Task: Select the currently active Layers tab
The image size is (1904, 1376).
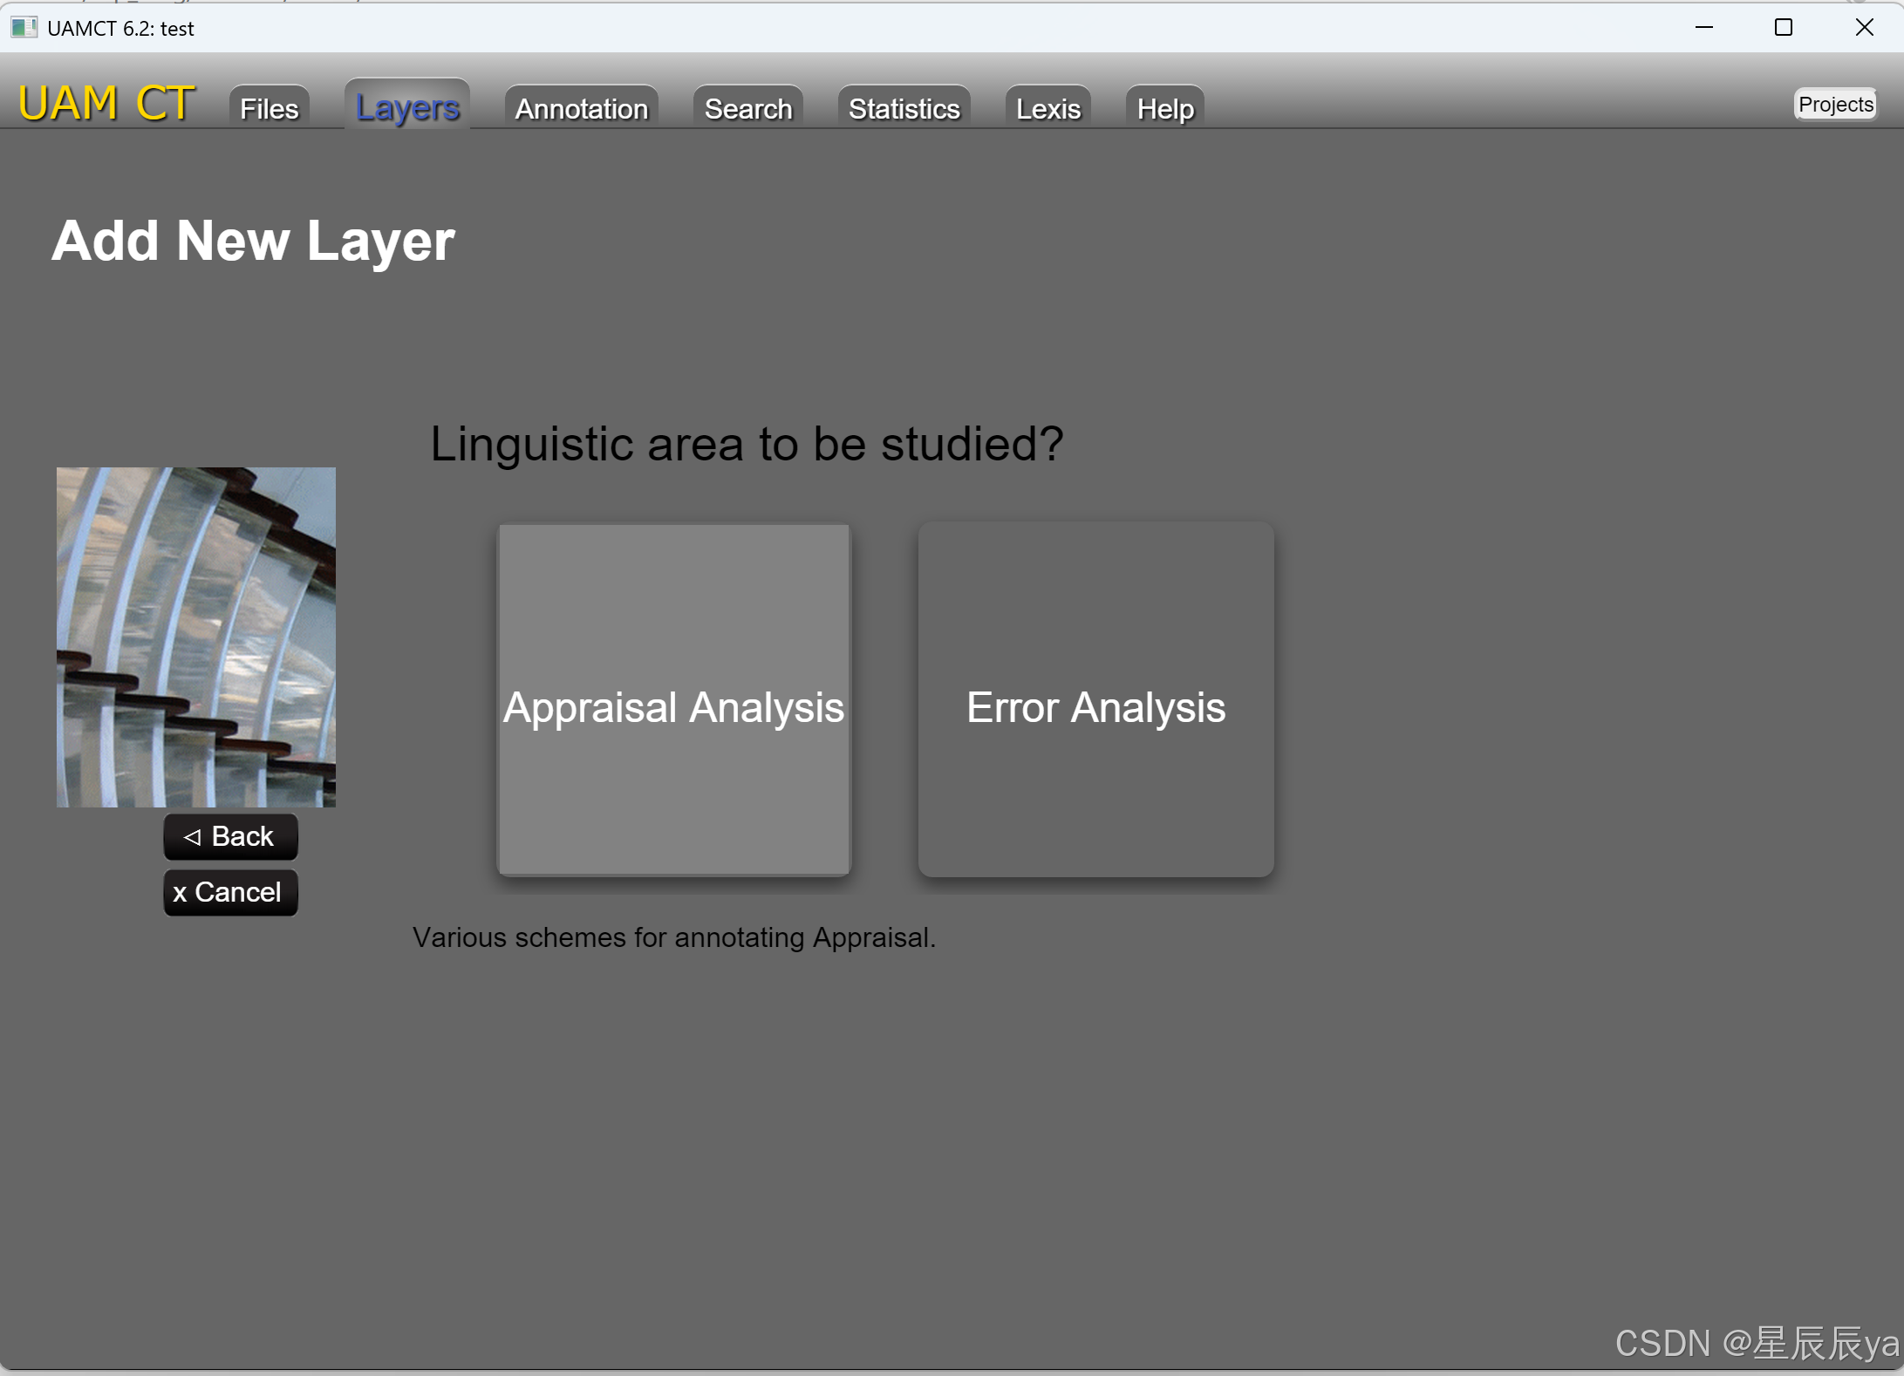Action: tap(406, 107)
